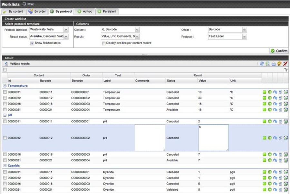Viewport: 290px width, 194px height.
Task: Export results to Excel
Action: (x=267, y=63)
